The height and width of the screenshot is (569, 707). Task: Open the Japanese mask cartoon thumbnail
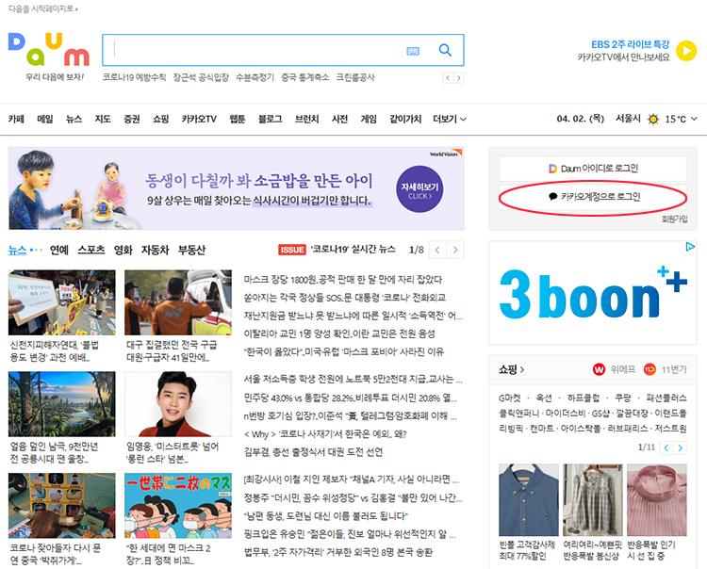178,506
